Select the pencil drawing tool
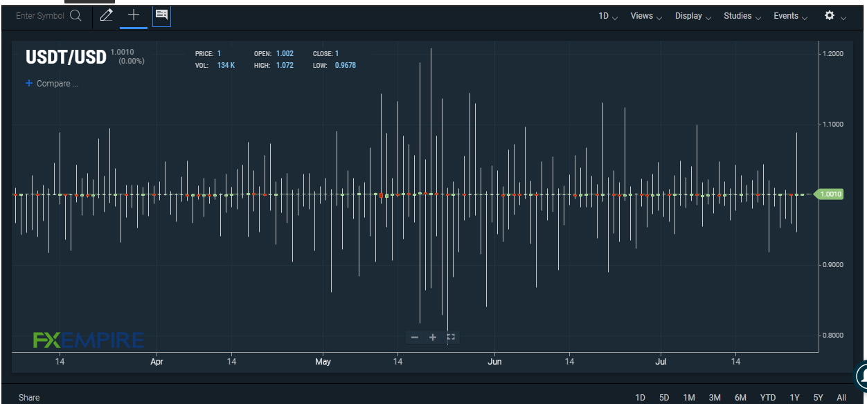Image resolution: width=867 pixels, height=404 pixels. click(x=106, y=15)
